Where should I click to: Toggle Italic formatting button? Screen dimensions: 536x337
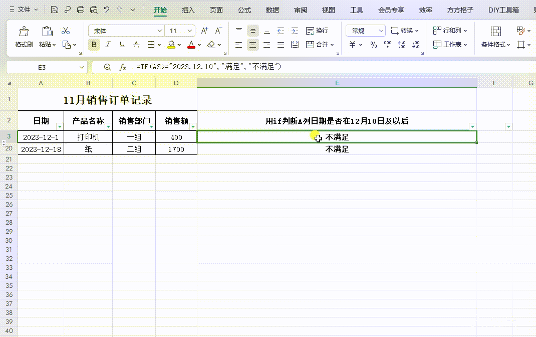[x=108, y=45]
